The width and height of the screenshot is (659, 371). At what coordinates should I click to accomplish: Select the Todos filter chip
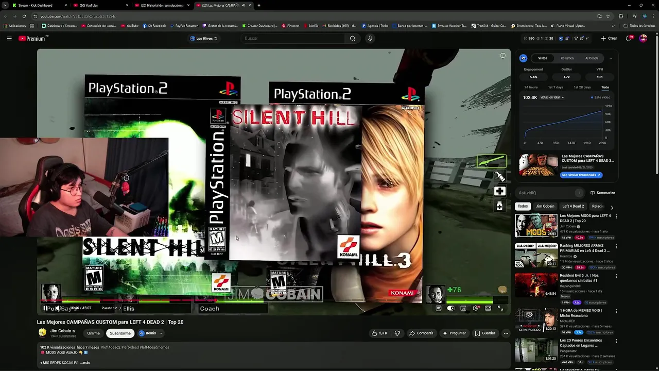tap(523, 207)
